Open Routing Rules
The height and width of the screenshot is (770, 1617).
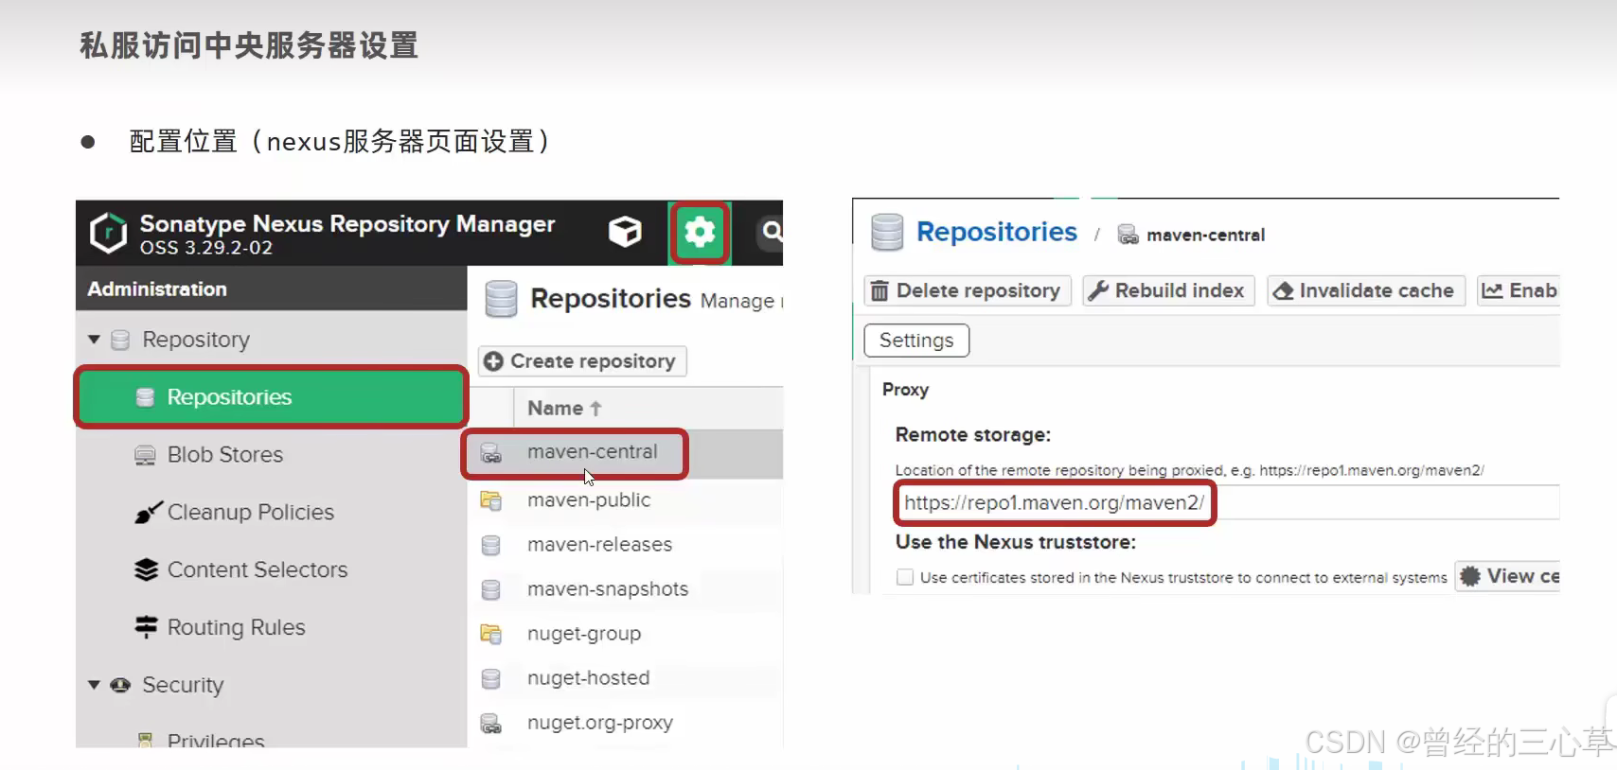pos(236,628)
